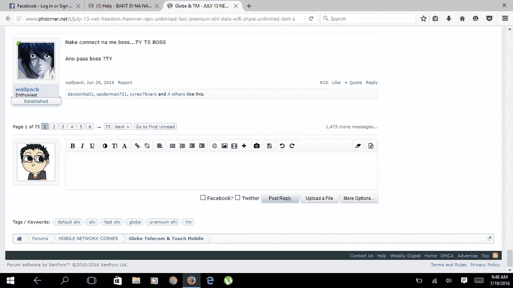Click the Post Reply button
The height and width of the screenshot is (288, 513).
pos(280,198)
